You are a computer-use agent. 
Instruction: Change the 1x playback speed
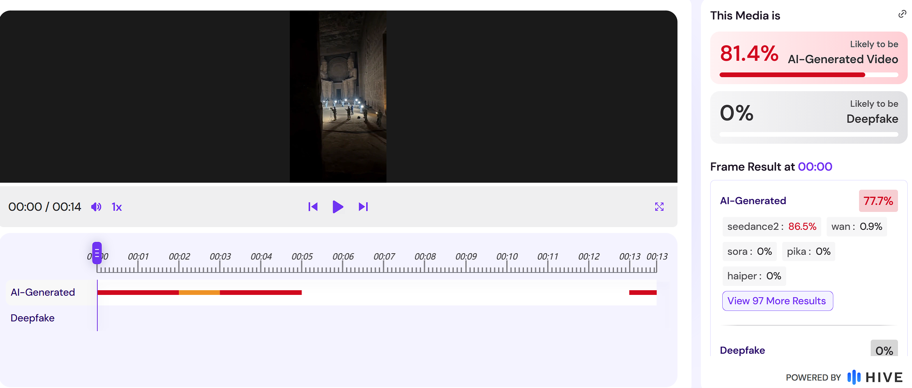(x=117, y=207)
